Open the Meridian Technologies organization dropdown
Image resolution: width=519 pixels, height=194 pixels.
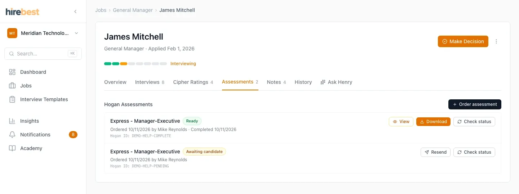point(43,33)
